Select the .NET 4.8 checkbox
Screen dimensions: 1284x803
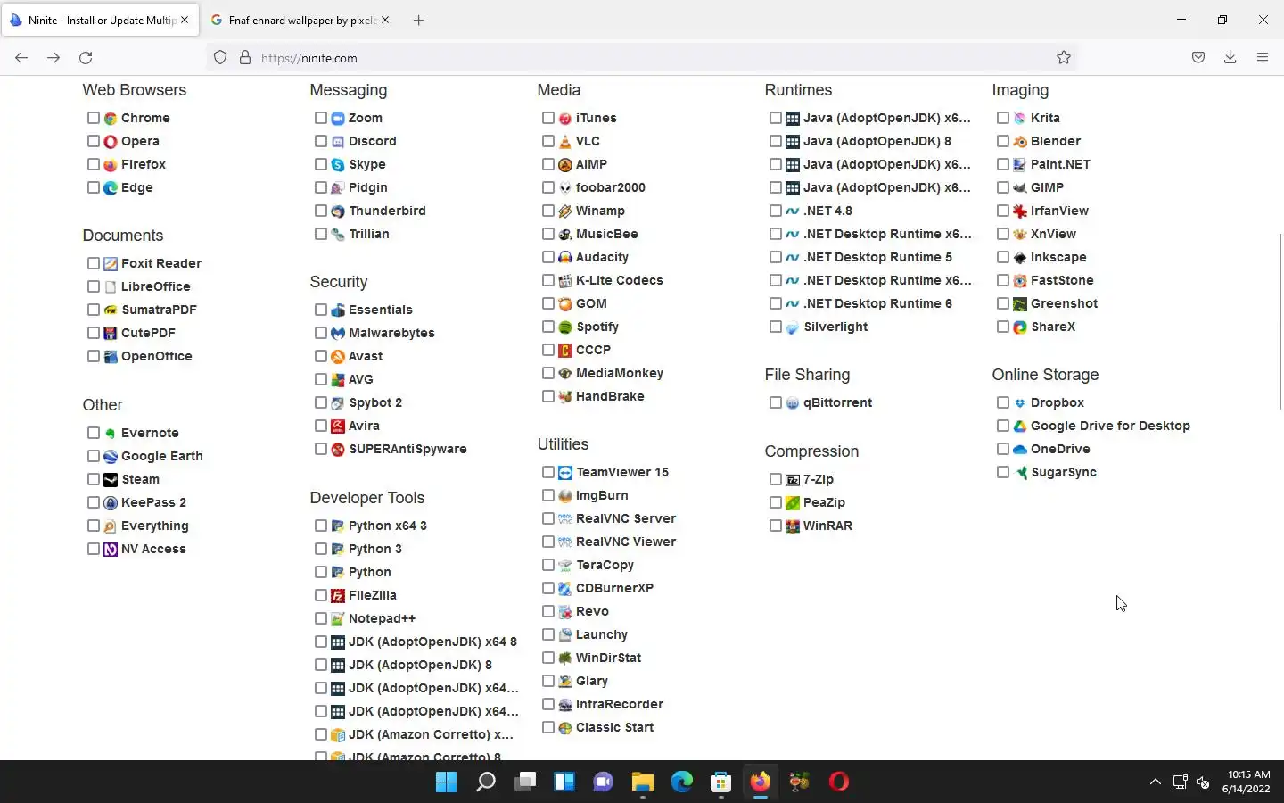[776, 211]
